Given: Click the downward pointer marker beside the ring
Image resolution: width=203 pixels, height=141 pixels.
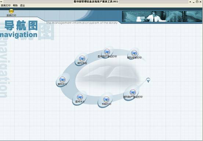Looking at the screenshot, I should pyautogui.click(x=148, y=80).
